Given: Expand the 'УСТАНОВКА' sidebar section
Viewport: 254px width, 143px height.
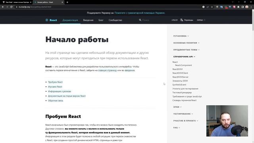Looking at the screenshot, I should point(181,36).
